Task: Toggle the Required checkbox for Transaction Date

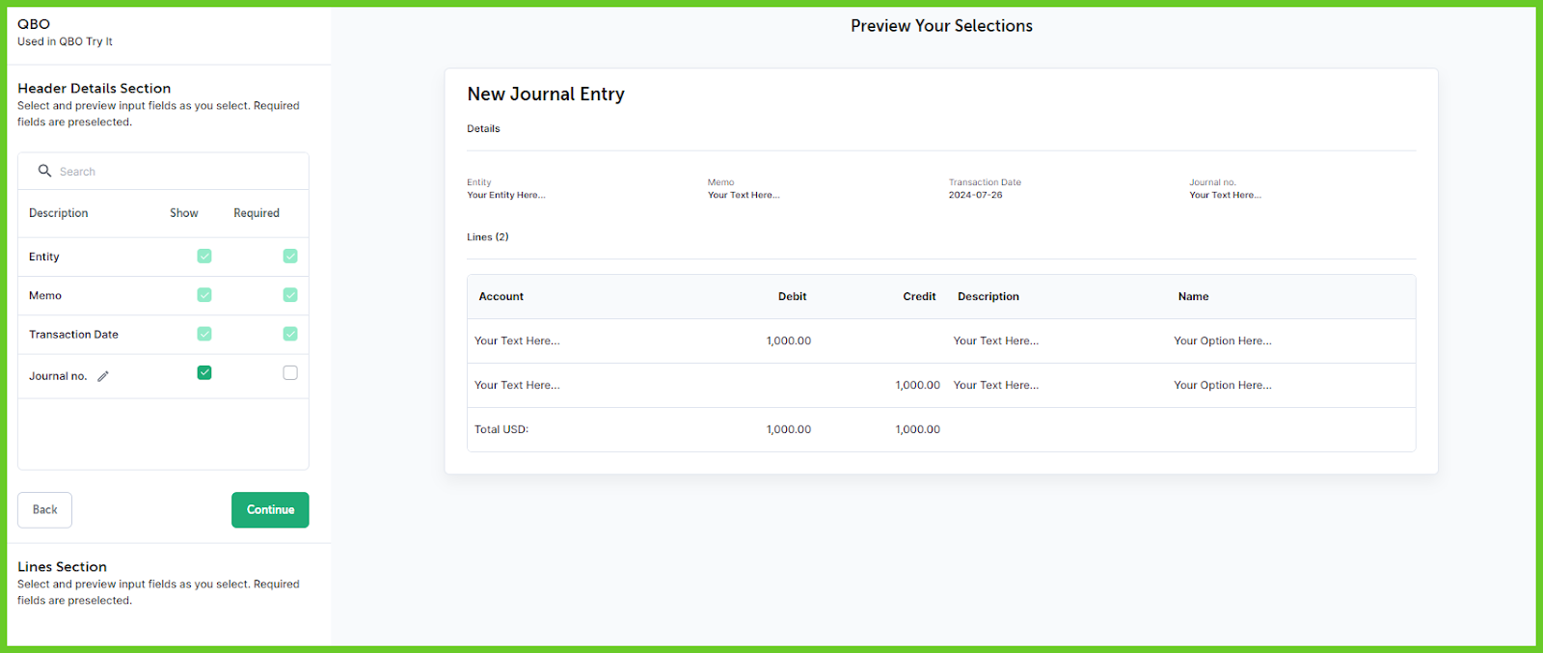Action: (x=290, y=334)
